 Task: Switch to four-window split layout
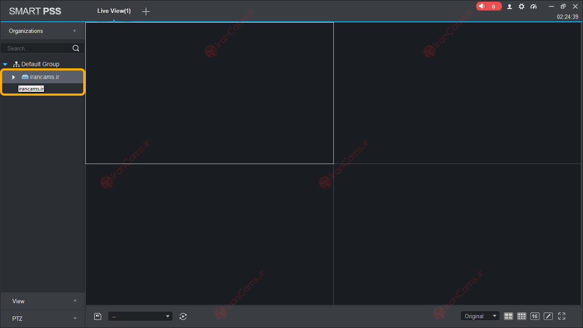tap(508, 316)
